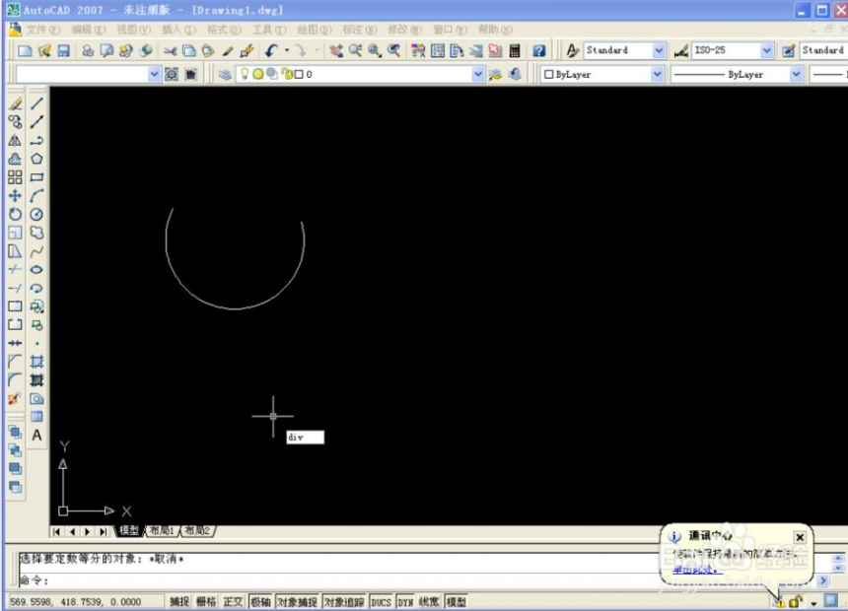Image resolution: width=848 pixels, height=611 pixels.
Task: Click the layer 0 color square
Action: pos(299,74)
